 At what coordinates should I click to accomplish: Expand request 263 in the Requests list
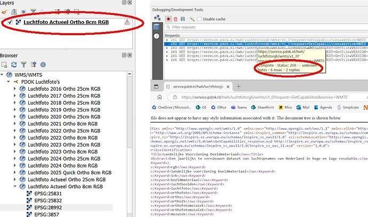point(167,48)
